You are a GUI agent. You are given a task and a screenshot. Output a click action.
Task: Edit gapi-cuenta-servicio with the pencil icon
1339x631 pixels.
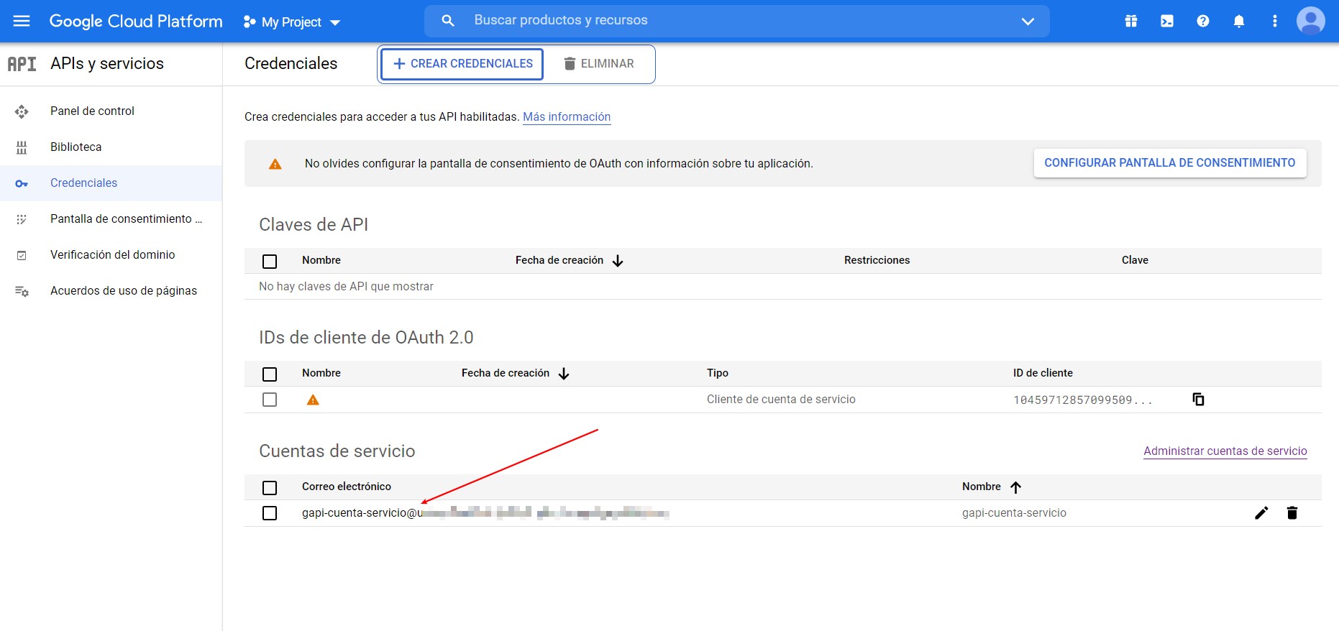click(x=1261, y=513)
